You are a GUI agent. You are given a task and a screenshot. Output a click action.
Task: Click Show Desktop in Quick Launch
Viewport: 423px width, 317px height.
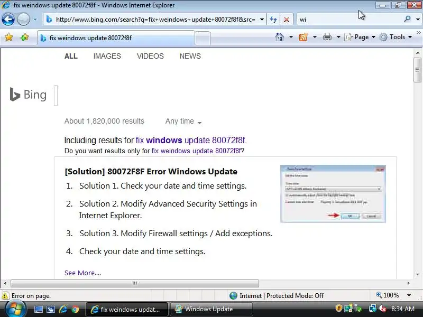pos(38,309)
